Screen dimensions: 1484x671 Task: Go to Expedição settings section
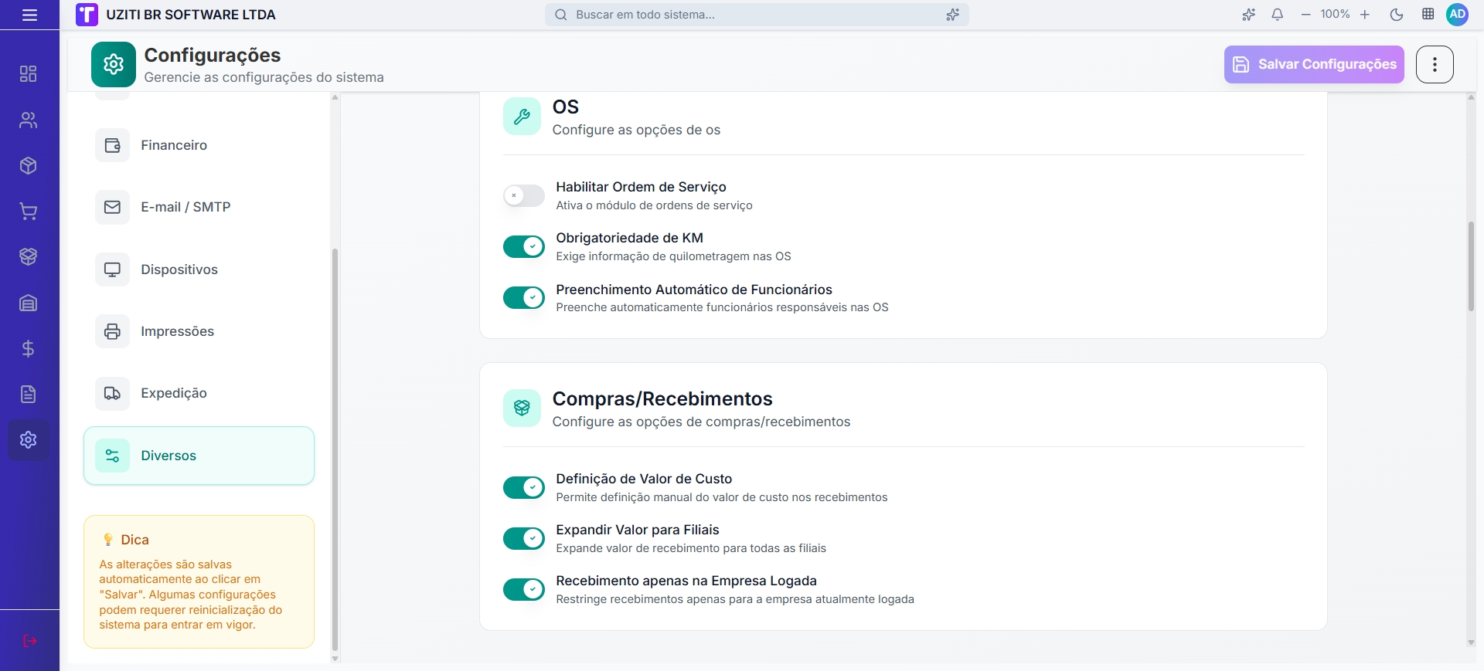point(199,393)
